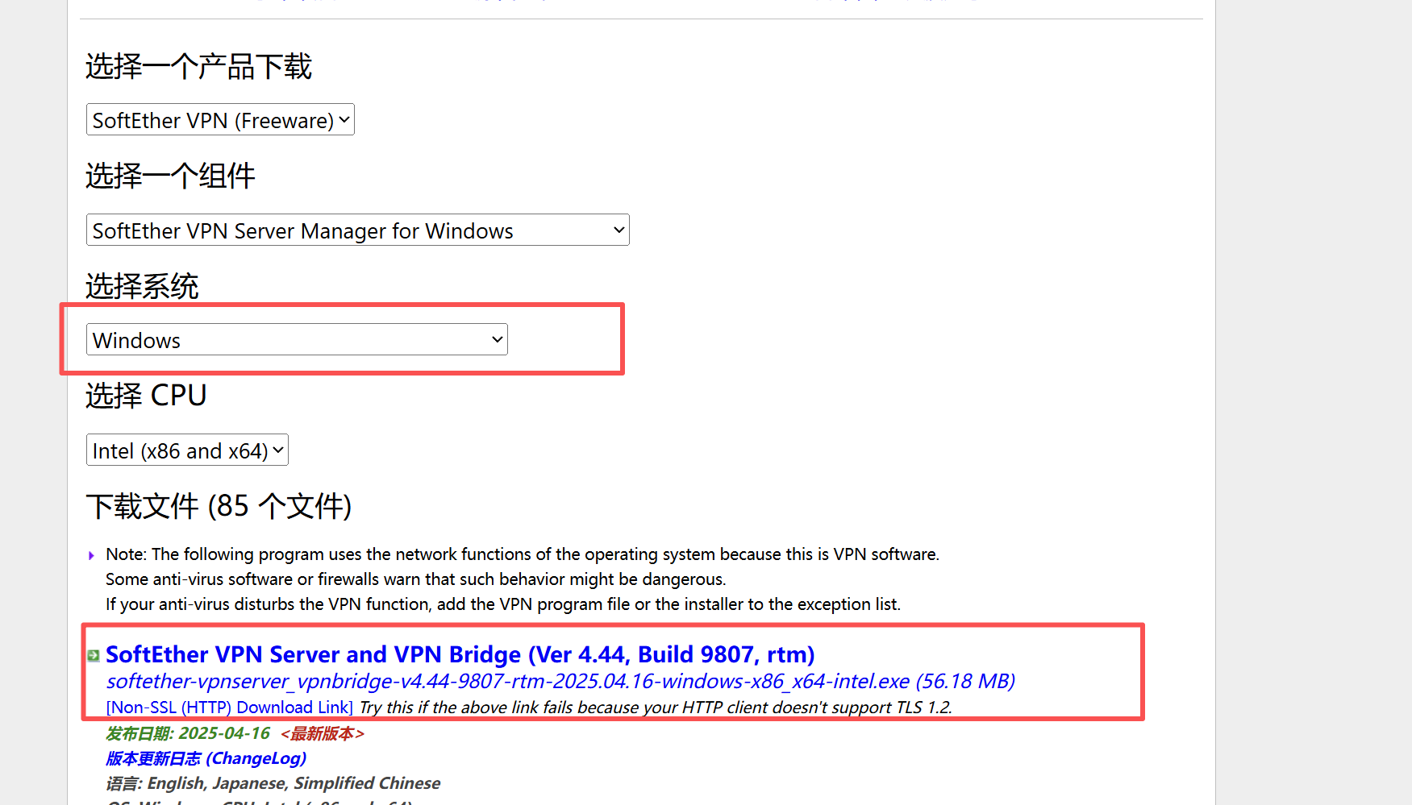Click the 选择一个产品下载 heading
This screenshot has height=805, width=1412.
pyautogui.click(x=198, y=66)
